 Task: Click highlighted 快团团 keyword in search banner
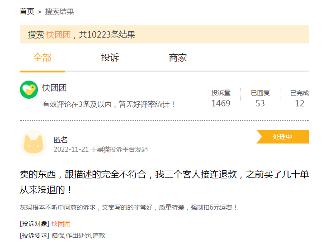58,35
